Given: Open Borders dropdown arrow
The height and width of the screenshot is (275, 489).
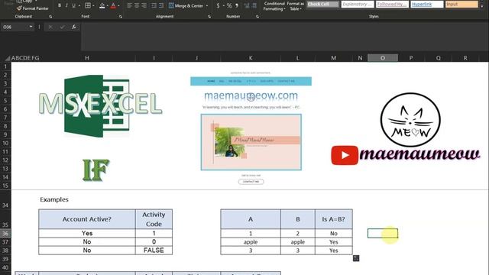Looking at the screenshot, I should 93,5.
